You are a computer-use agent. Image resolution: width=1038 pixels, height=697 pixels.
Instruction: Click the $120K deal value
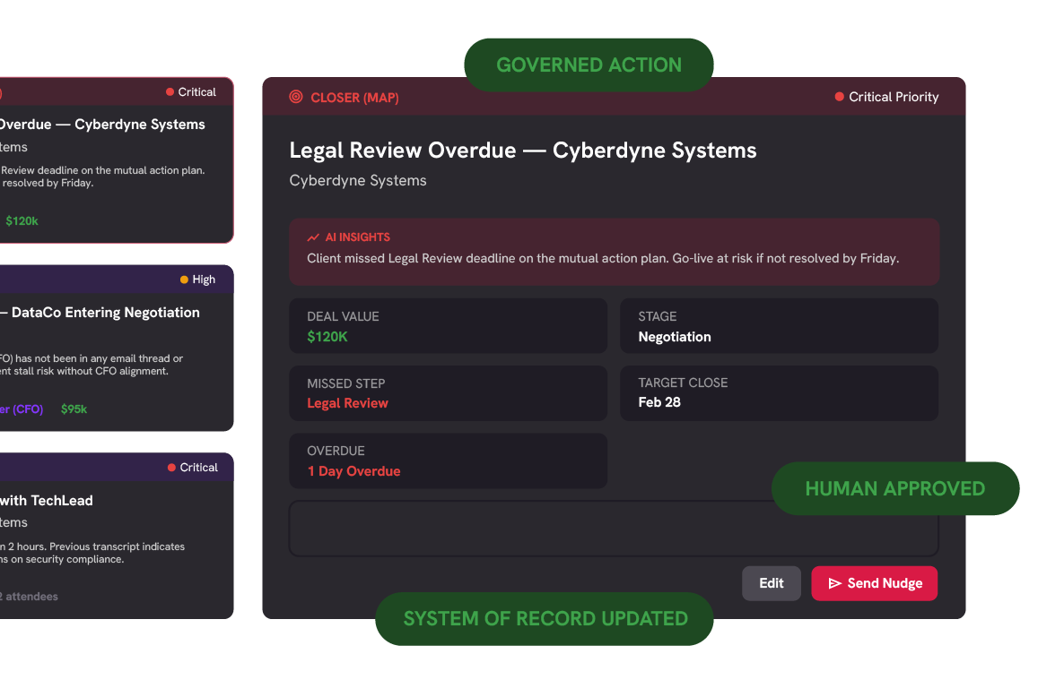[327, 337]
